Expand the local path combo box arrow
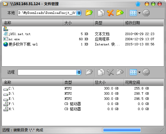The width and height of the screenshot is (166, 134). tap(79, 13)
